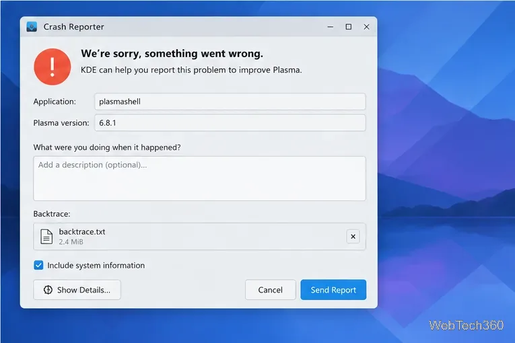This screenshot has width=515, height=343.
Task: Click the Crash Reporter app icon in title bar
Action: point(32,27)
